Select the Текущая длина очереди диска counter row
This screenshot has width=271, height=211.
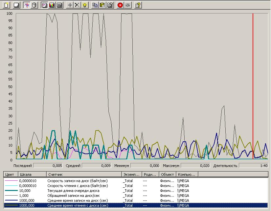point(78,191)
